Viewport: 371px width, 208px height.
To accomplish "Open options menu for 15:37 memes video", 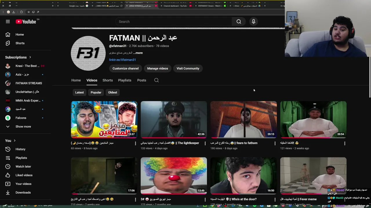I will 135,143.
